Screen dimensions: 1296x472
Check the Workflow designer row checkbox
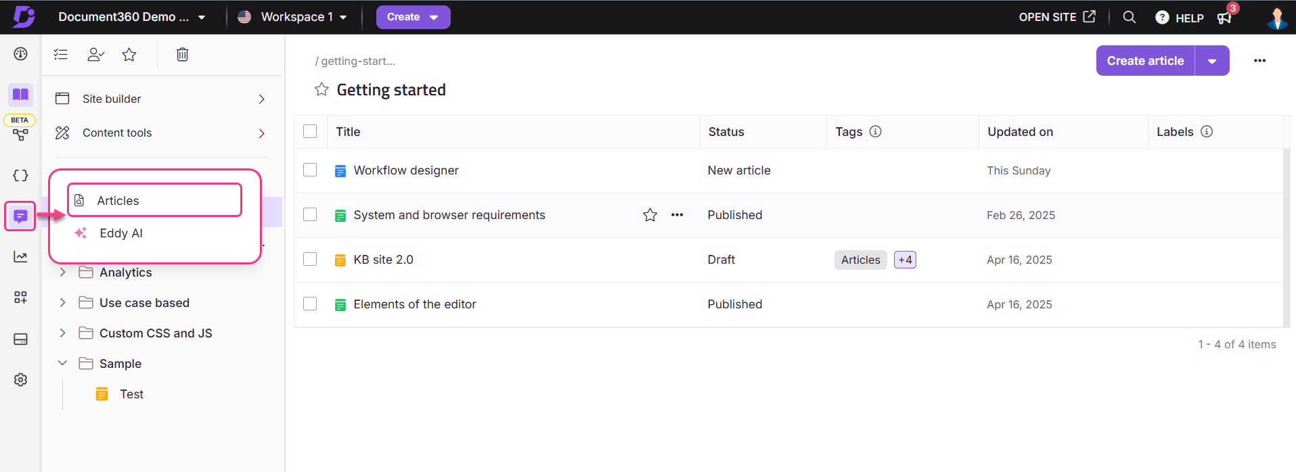pos(310,170)
